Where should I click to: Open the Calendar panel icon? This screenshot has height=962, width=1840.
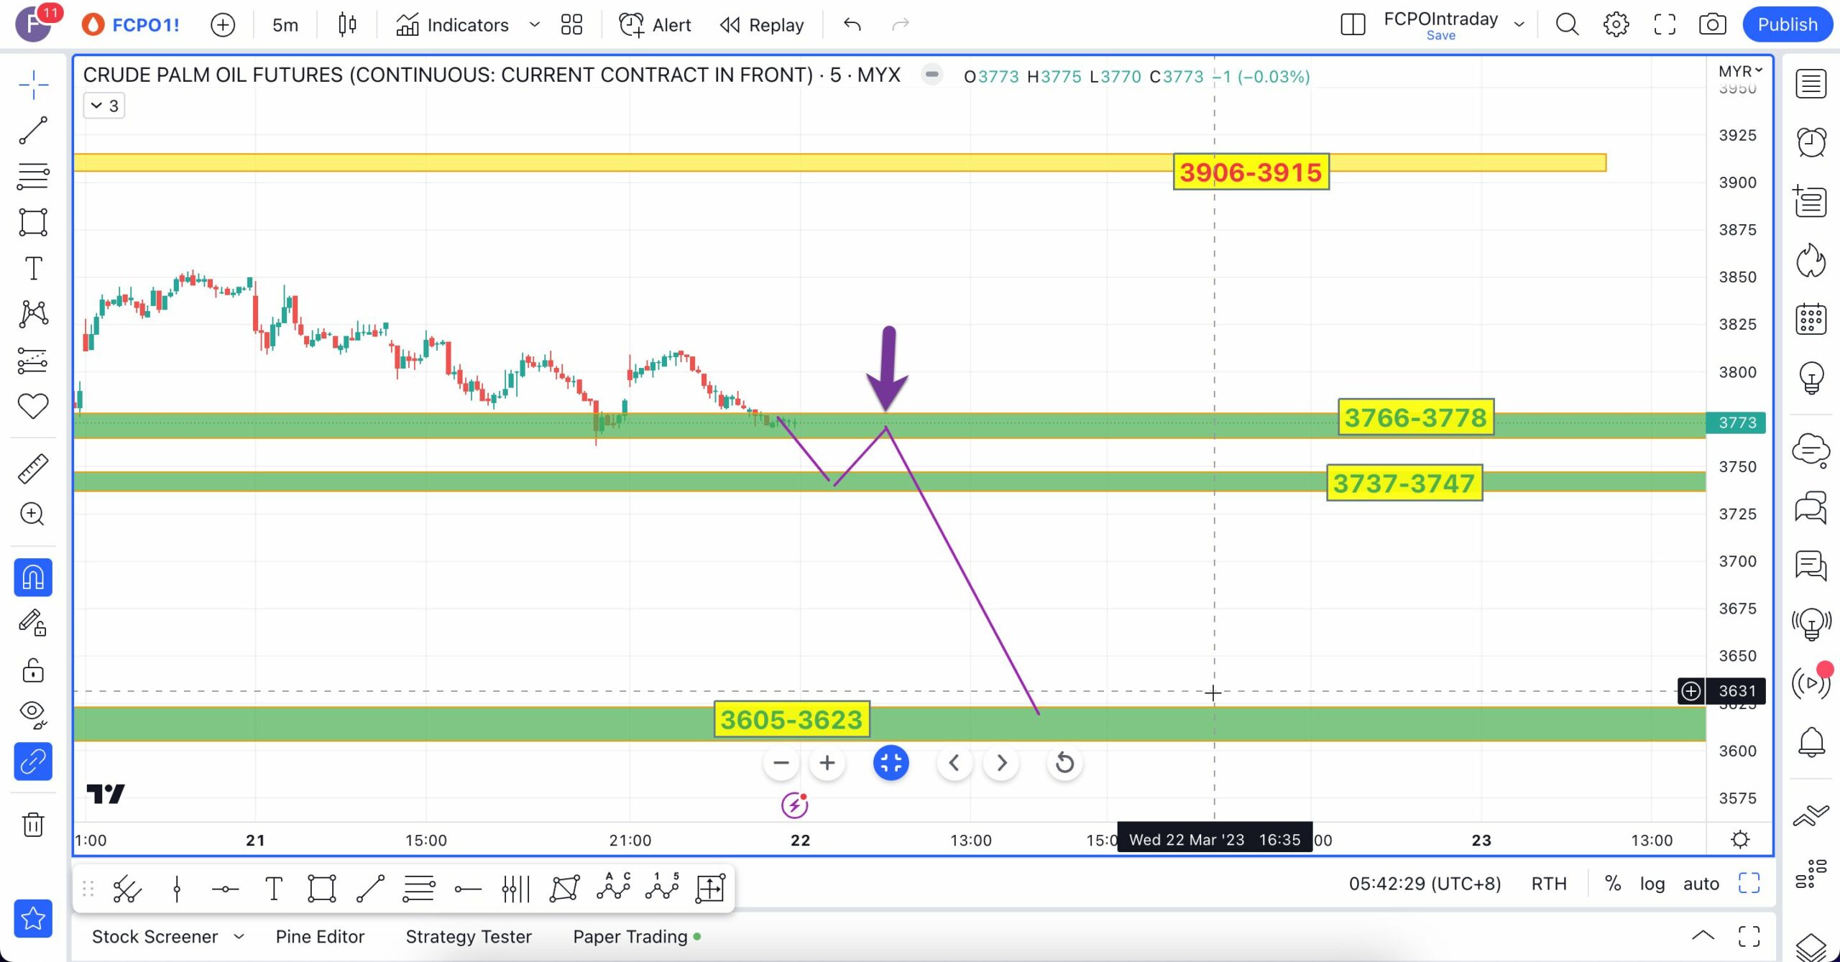(x=1811, y=319)
